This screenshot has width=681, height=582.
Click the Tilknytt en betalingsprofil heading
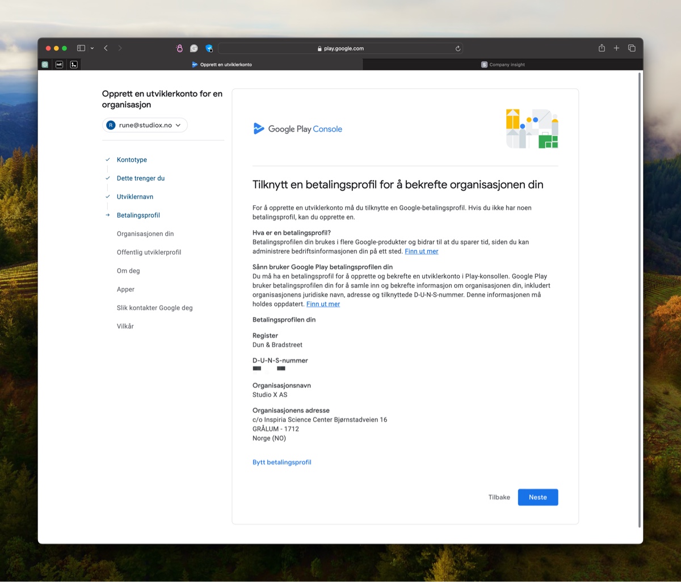398,185
